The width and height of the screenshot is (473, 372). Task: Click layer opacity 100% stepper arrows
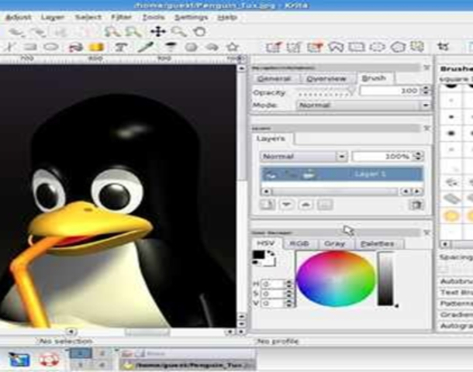click(x=419, y=156)
